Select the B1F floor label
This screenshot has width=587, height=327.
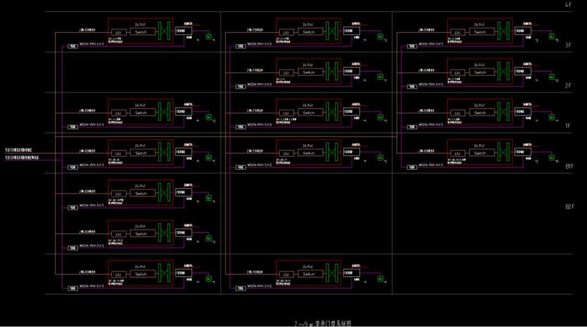[569, 166]
